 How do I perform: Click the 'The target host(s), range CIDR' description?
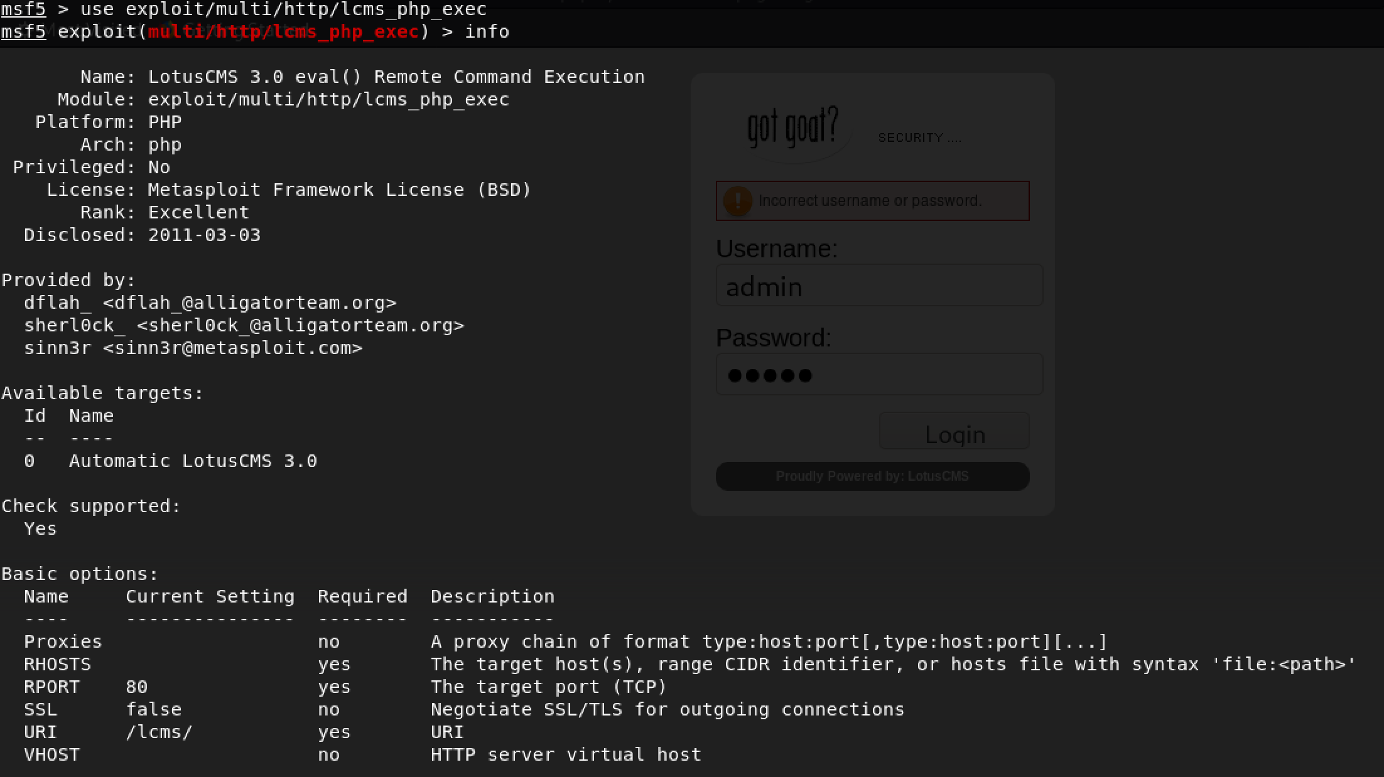[x=894, y=664]
